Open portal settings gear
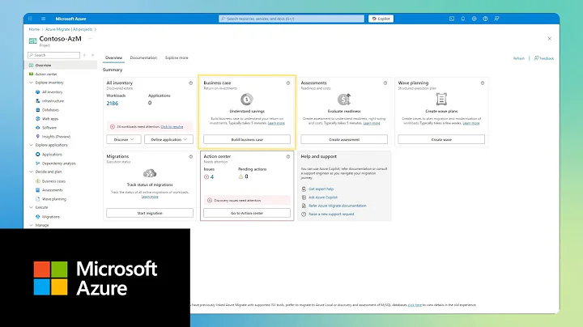Image resolution: width=583 pixels, height=327 pixels. click(x=474, y=19)
